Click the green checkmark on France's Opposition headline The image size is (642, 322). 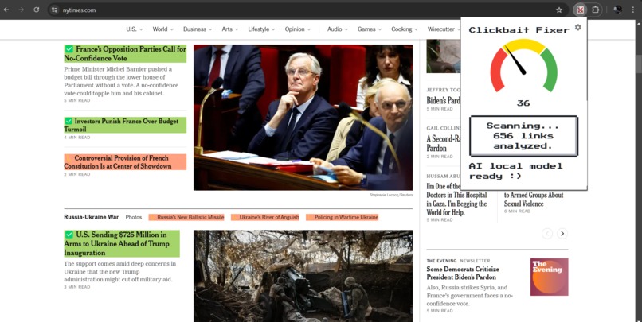[x=69, y=49]
